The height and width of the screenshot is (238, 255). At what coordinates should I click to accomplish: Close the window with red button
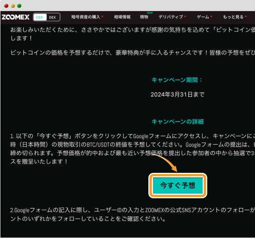[6, 6]
